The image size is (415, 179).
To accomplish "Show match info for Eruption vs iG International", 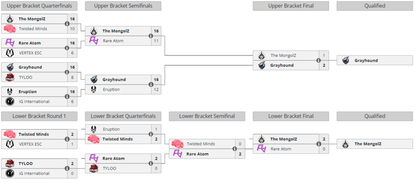I will coord(67,97).
